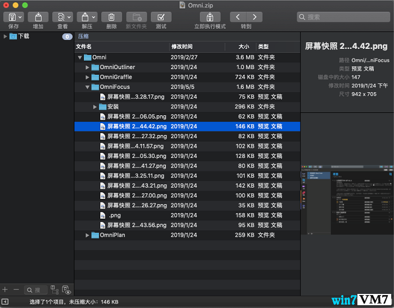Select the OmniFocus folder icon
This screenshot has height=308, width=394.
click(x=95, y=87)
